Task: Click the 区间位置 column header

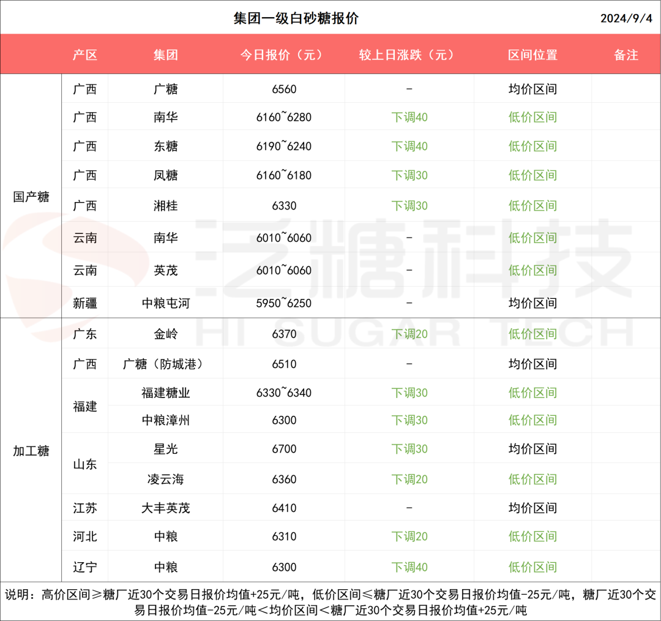Action: (x=532, y=55)
